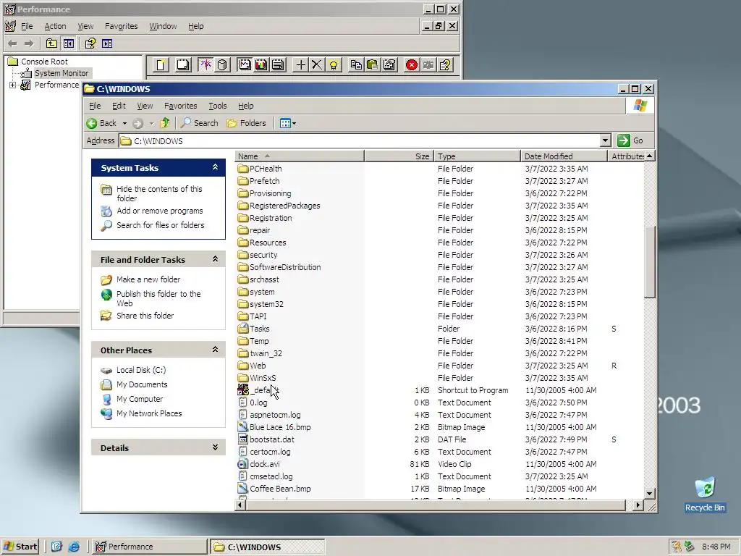Toggle View Current Activity in System Monitor
This screenshot has height=556, width=741.
point(205,64)
